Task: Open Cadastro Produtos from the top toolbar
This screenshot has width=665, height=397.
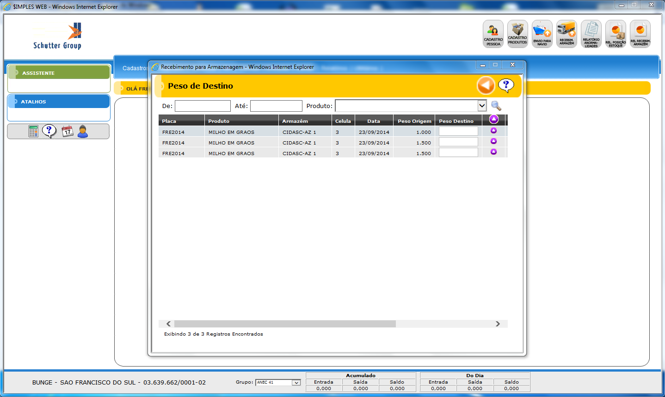Action: point(517,34)
